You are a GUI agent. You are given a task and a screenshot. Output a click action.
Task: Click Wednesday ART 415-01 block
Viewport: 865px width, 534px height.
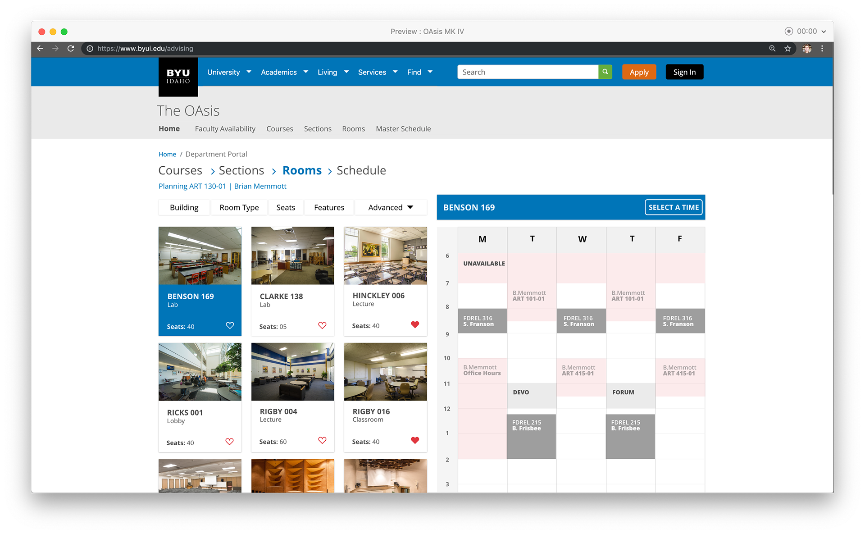coord(581,377)
